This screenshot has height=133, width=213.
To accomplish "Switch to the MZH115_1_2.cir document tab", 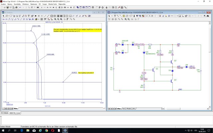I will coord(15,113).
